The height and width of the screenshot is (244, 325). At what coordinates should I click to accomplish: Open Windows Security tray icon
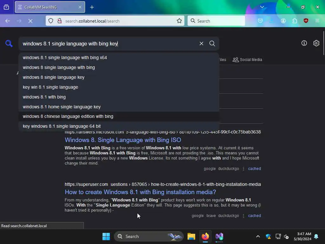pyautogui.click(x=268, y=236)
